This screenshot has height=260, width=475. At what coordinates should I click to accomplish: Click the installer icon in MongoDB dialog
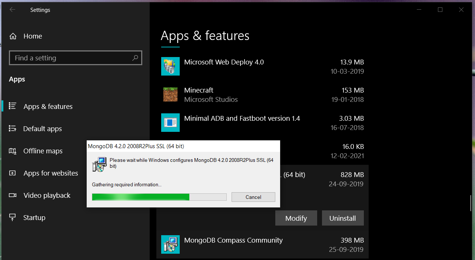tap(99, 164)
